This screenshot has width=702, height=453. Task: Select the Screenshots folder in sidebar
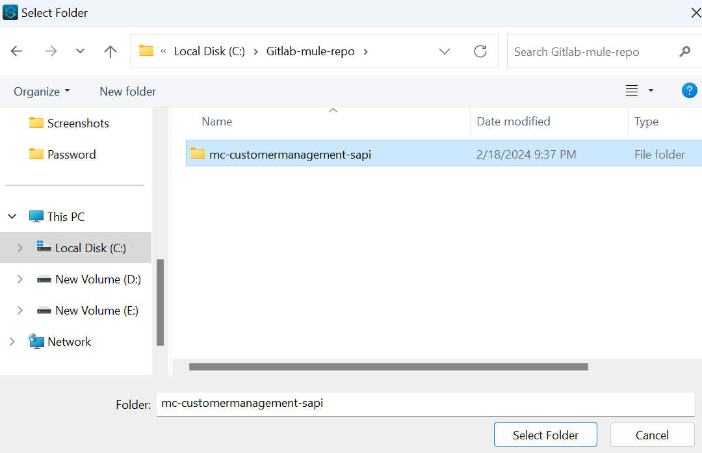78,123
